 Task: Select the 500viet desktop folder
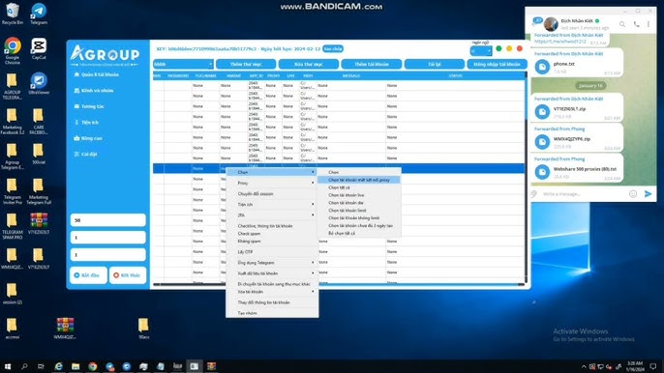click(39, 154)
